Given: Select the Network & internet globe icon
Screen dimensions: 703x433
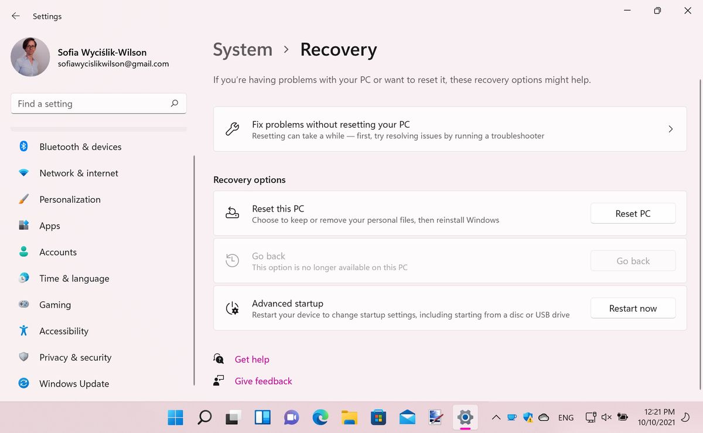Looking at the screenshot, I should (24, 173).
